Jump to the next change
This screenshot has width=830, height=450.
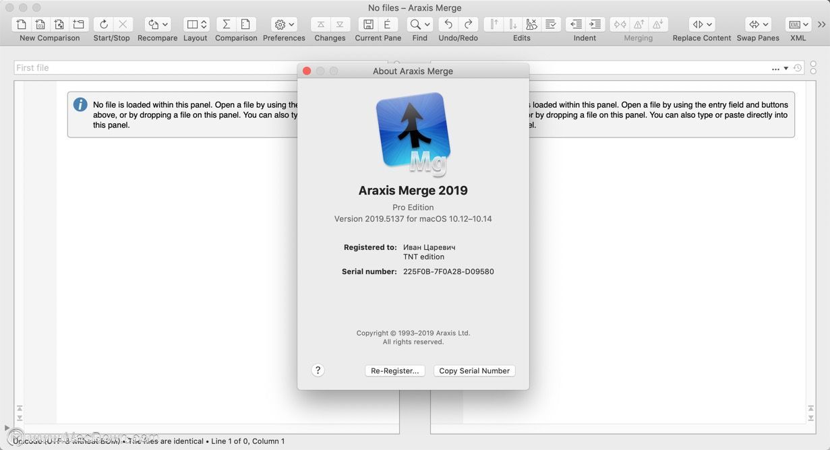340,24
